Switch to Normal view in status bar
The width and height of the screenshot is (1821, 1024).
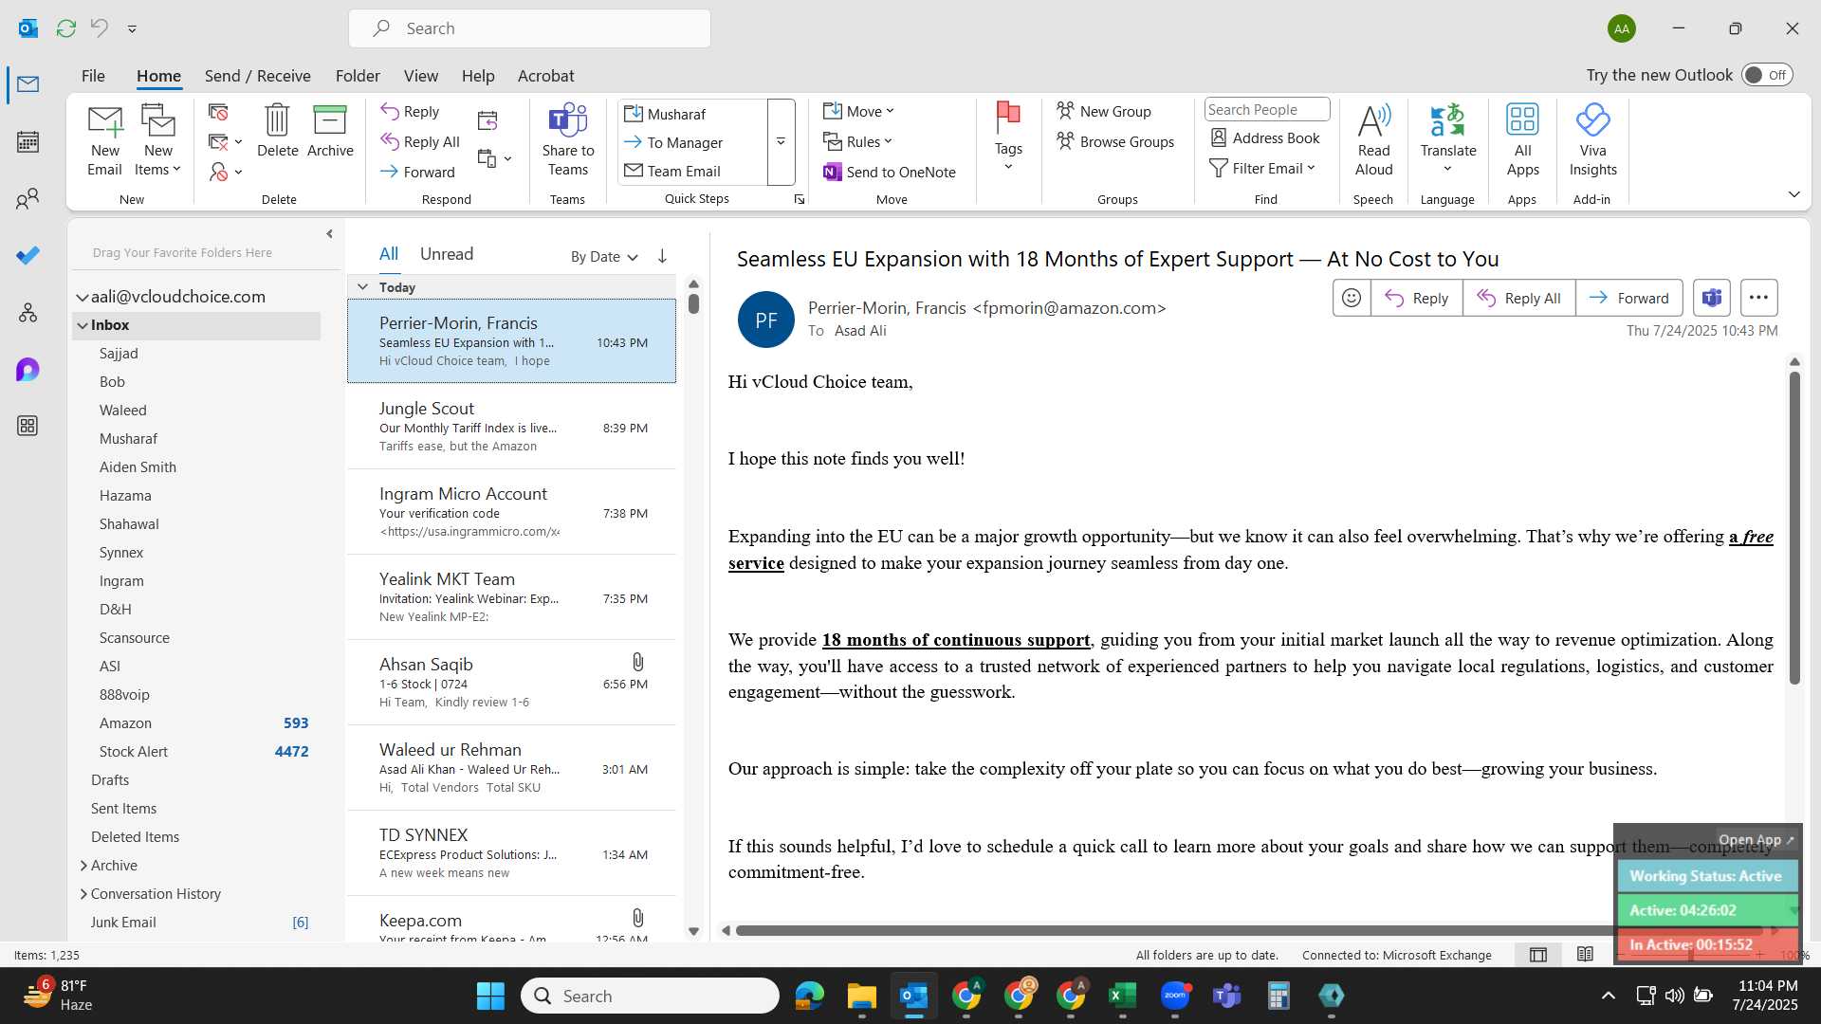1538,955
